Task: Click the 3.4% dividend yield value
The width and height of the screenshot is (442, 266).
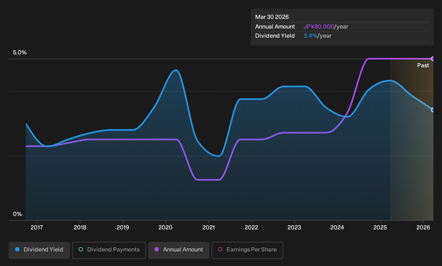Action: 310,36
